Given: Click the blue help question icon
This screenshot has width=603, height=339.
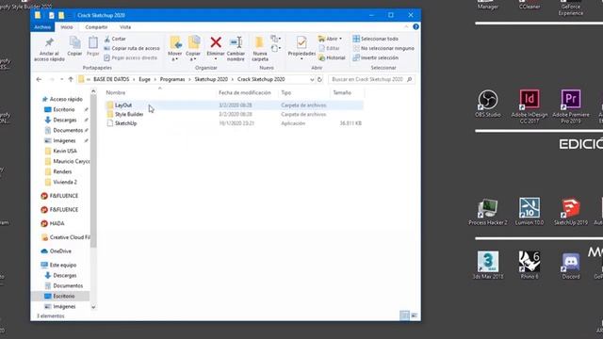Looking at the screenshot, I should pos(416,26).
